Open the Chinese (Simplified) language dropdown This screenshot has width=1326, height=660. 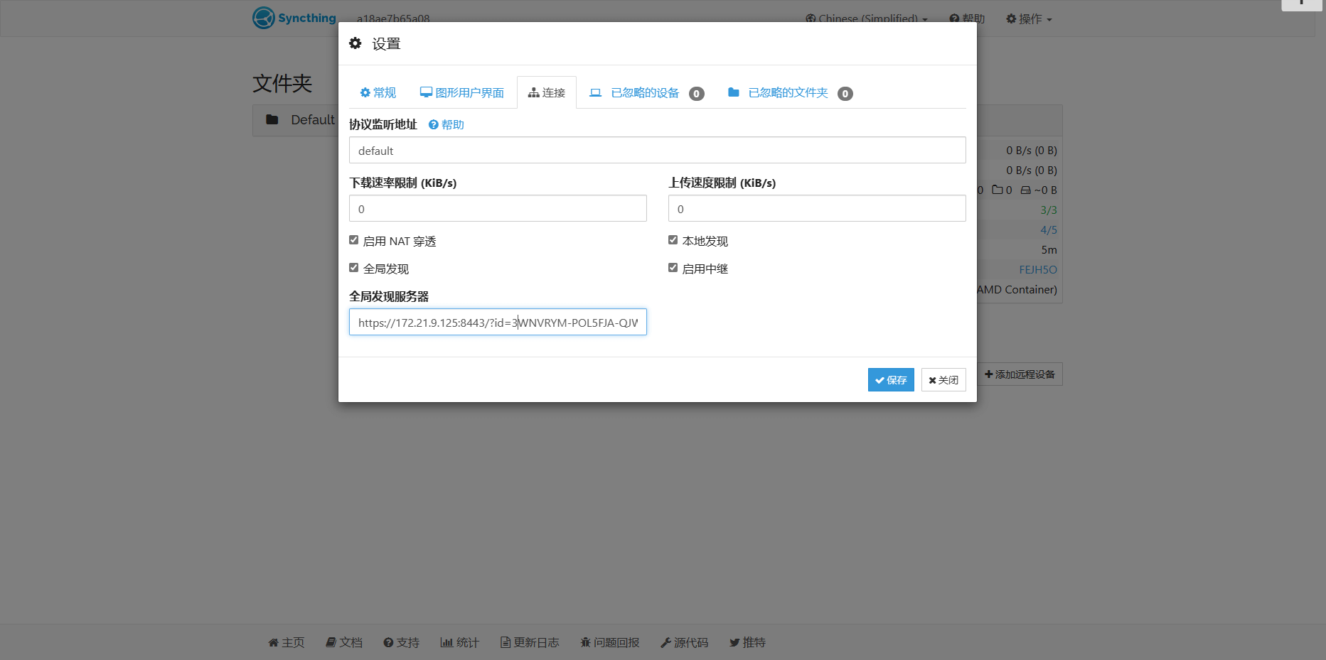(867, 18)
